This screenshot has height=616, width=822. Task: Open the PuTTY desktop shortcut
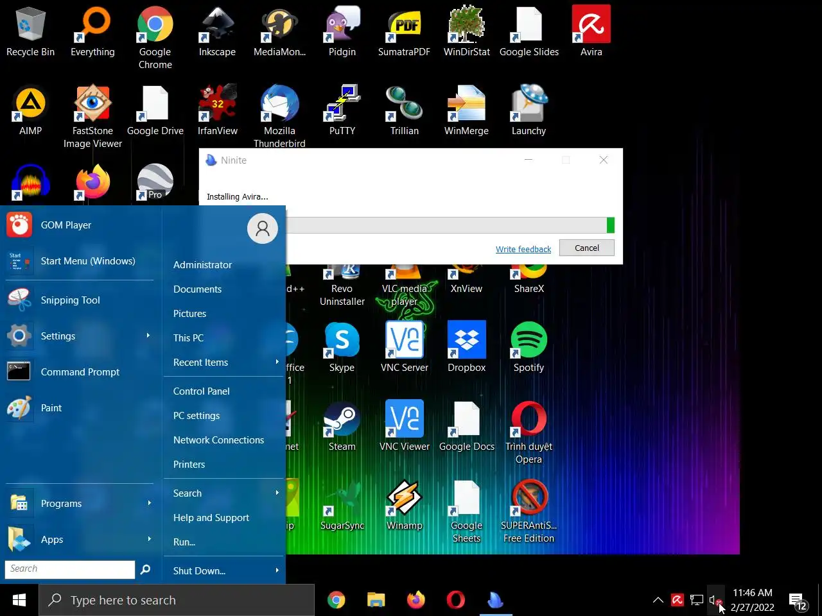342,110
